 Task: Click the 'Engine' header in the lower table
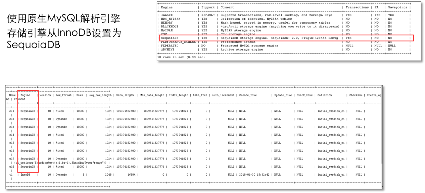25,95
